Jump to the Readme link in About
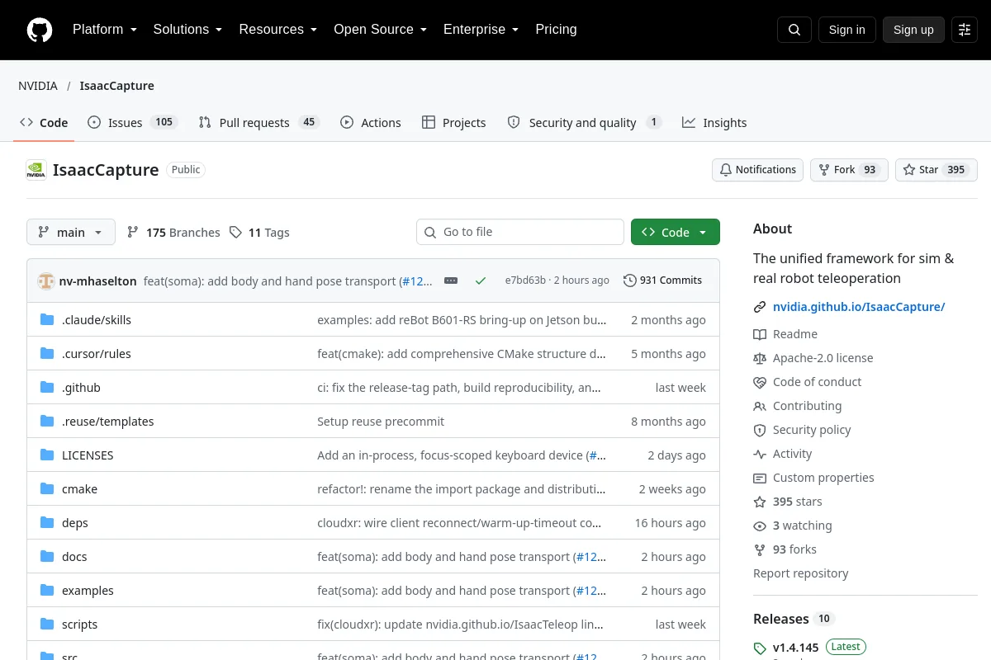This screenshot has height=660, width=991. tap(785, 334)
